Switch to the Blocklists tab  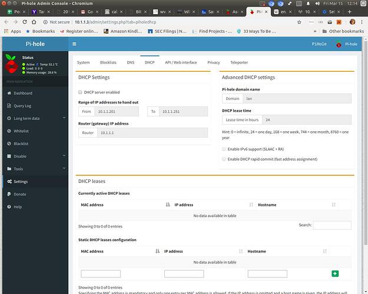[109, 62]
